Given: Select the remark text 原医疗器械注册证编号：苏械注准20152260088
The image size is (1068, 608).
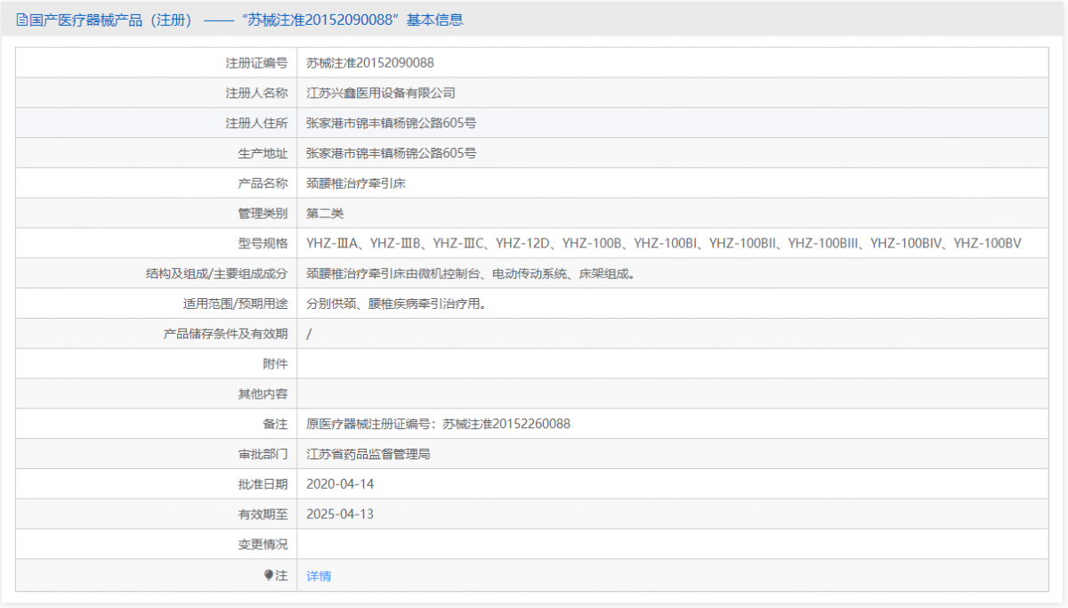Looking at the screenshot, I should (438, 424).
